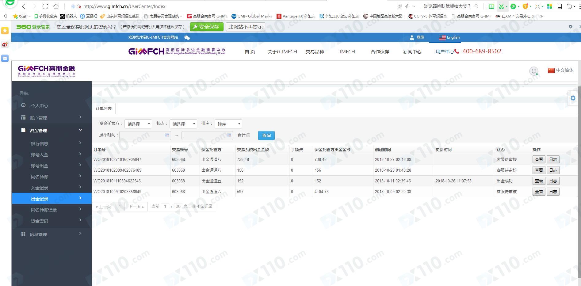Click 此网站不再提示 button

point(245,27)
